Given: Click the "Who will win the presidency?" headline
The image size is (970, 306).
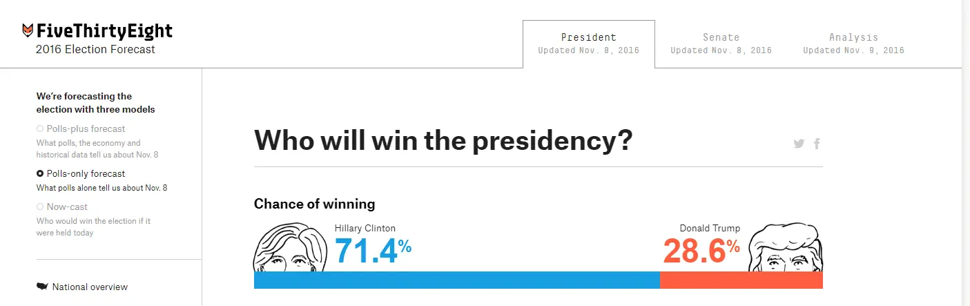Looking at the screenshot, I should (x=443, y=140).
